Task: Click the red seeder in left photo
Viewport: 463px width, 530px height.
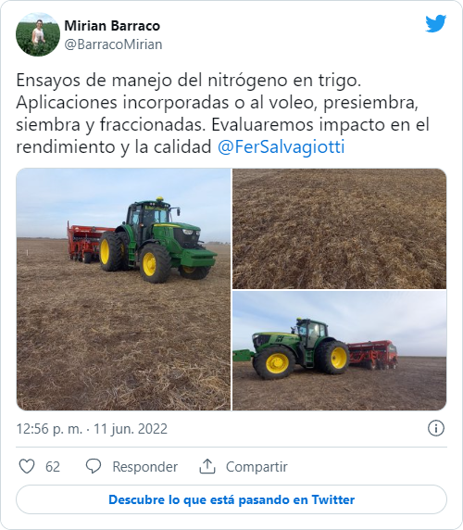Action: coord(87,242)
